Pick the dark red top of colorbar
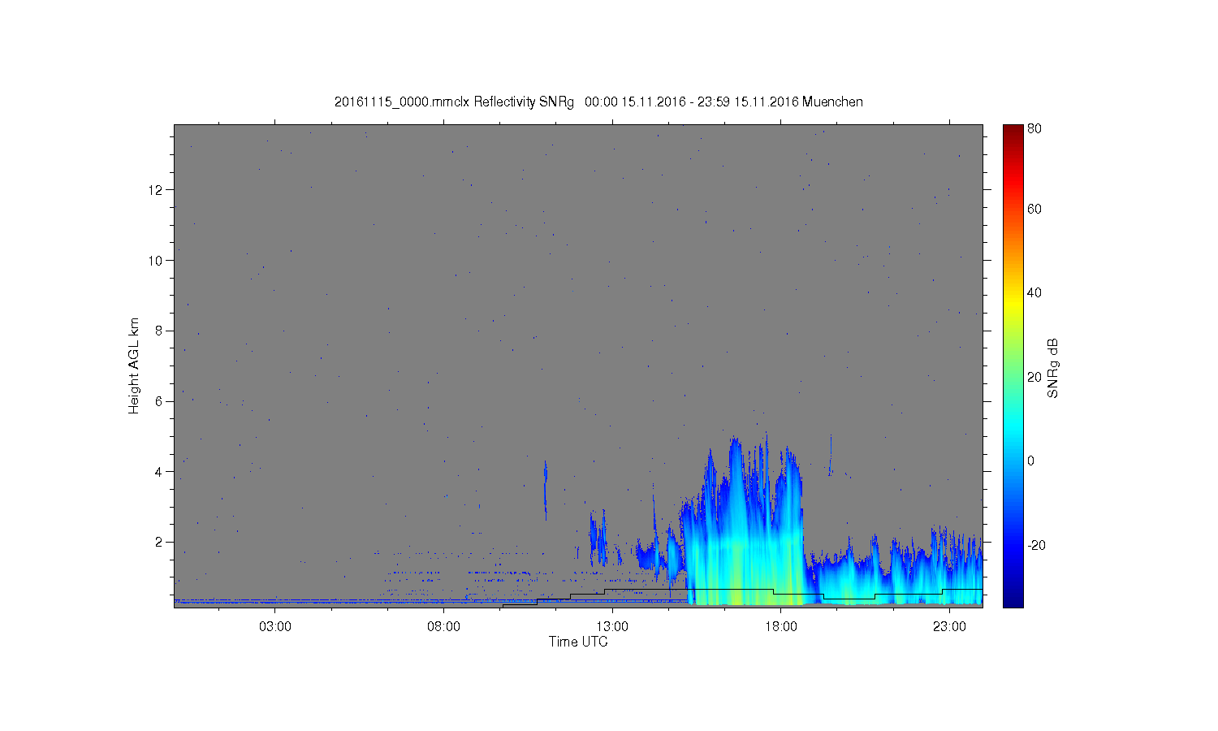Image resolution: width=1218 pixels, height=731 pixels. (x=1013, y=132)
